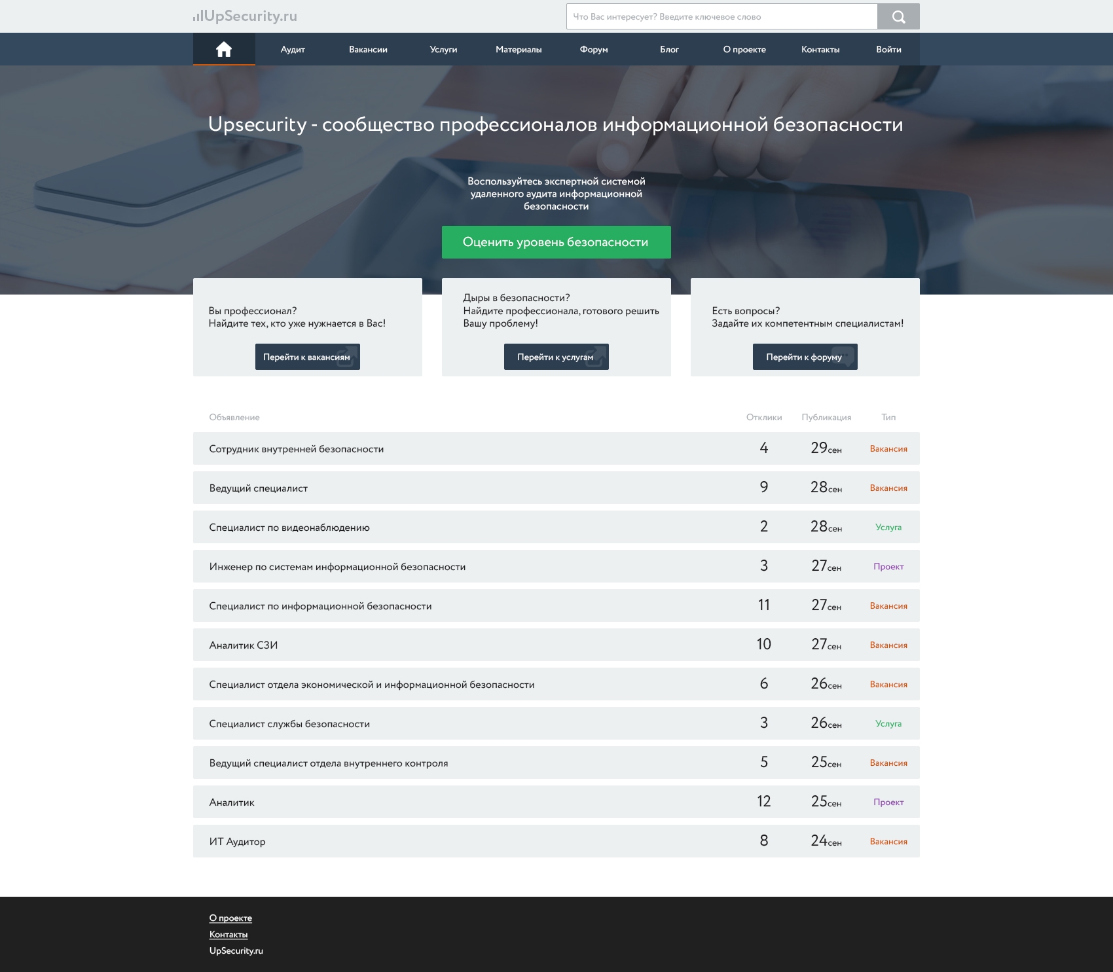
Task: Click the Проект type label for Аналитик
Action: pyautogui.click(x=888, y=802)
